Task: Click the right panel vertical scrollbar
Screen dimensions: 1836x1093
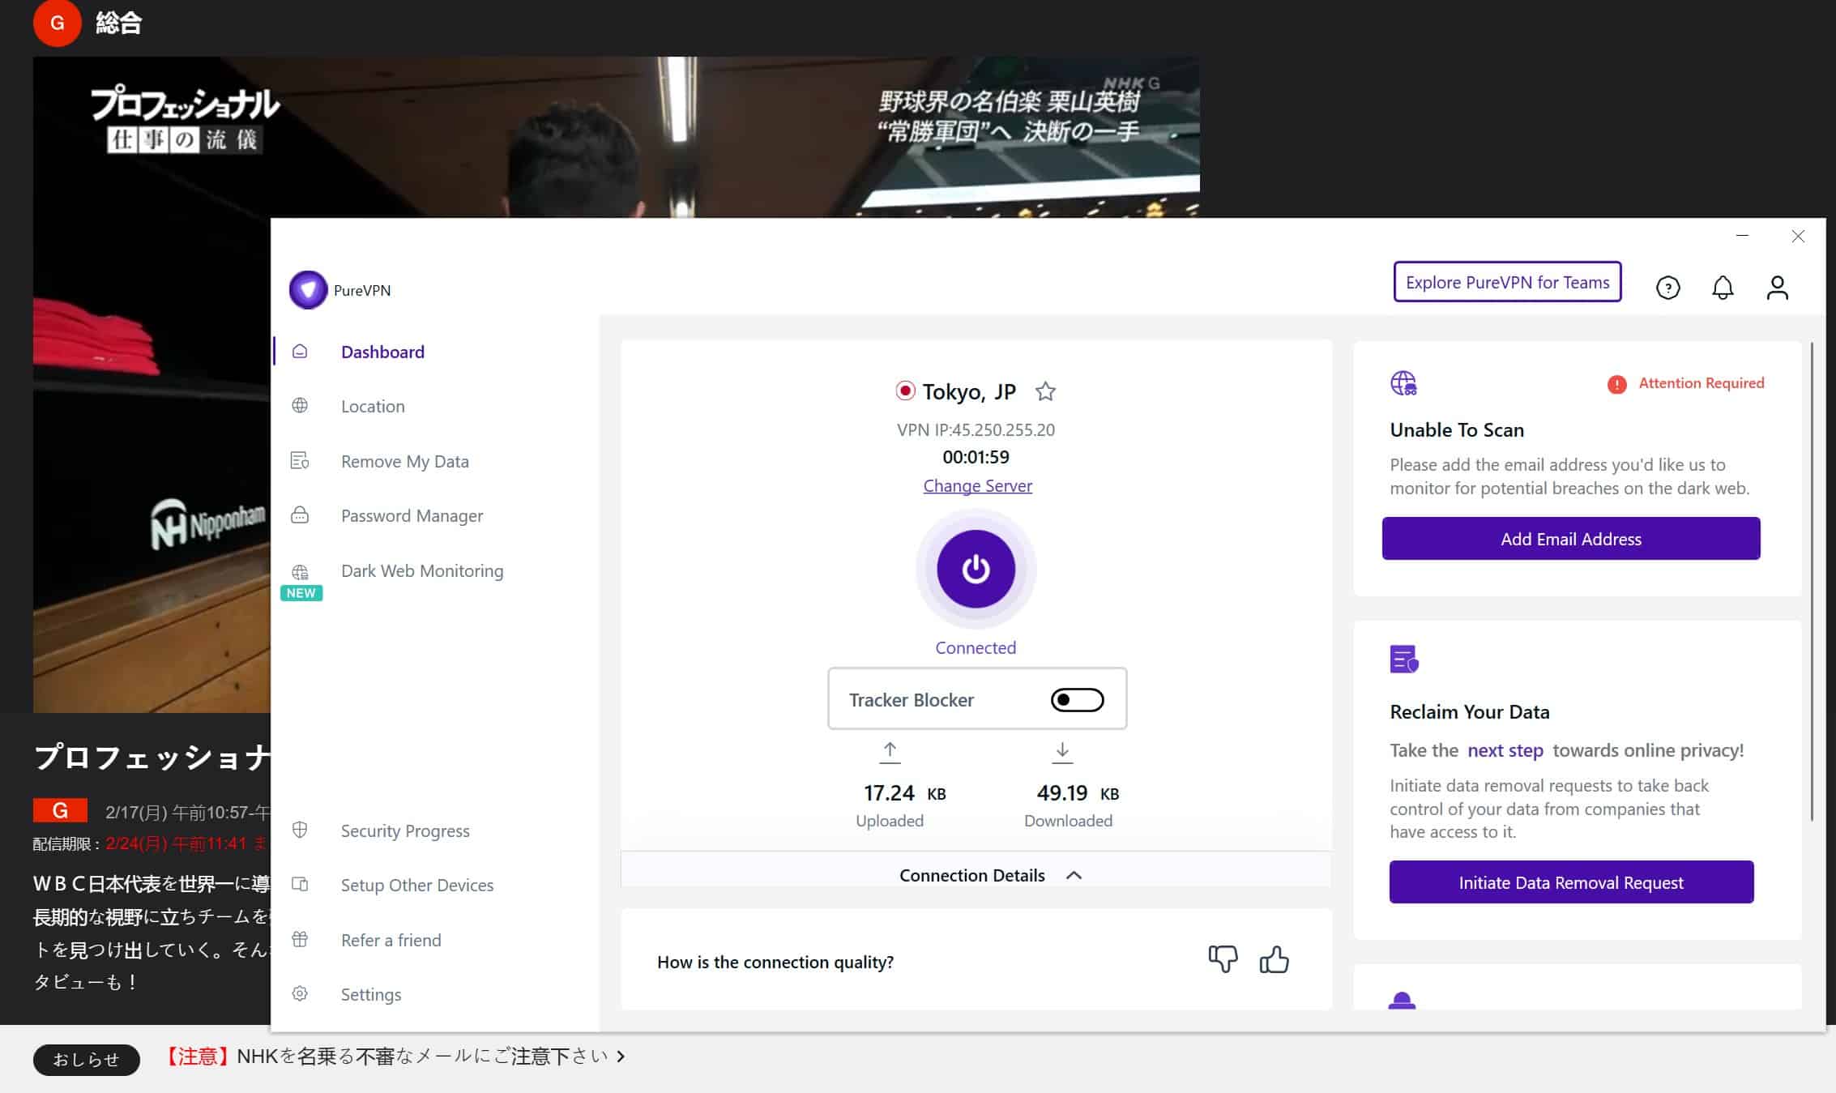Action: [1812, 582]
